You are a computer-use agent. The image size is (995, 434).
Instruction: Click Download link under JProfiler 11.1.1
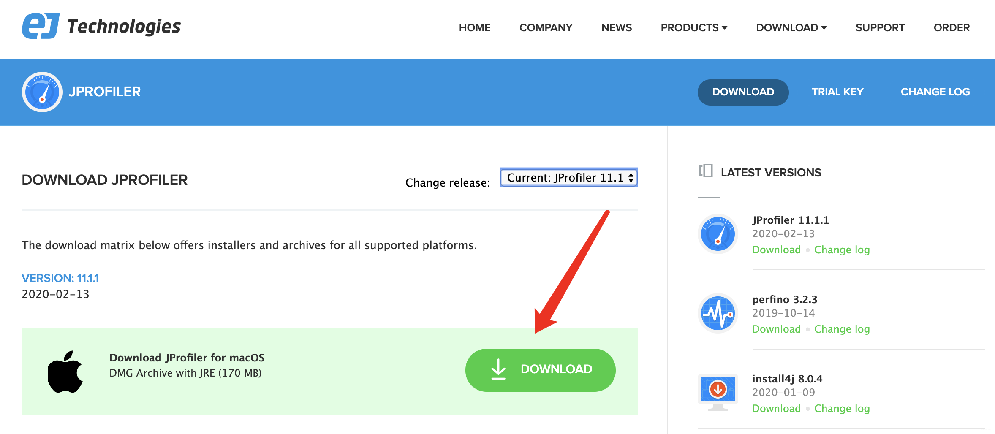(x=776, y=250)
